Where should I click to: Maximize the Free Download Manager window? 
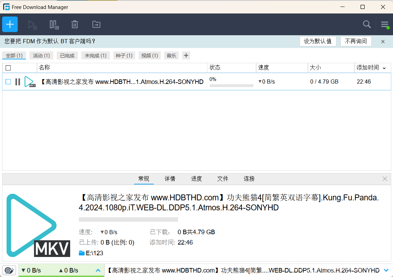pos(363,7)
